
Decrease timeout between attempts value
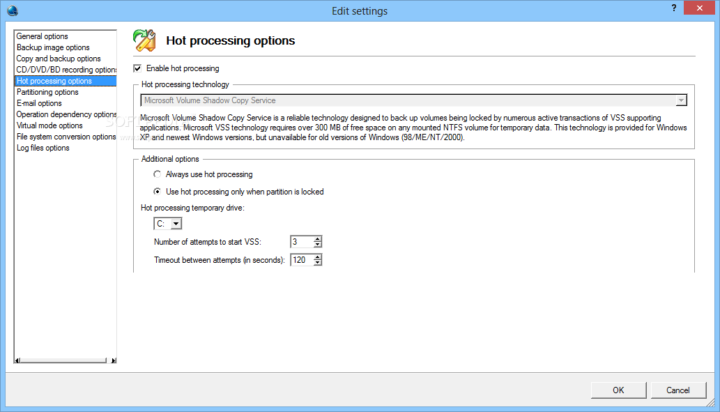tap(317, 263)
